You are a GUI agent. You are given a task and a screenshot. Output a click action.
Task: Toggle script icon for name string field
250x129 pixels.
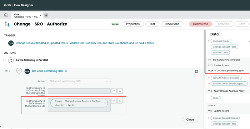[x=114, y=91]
